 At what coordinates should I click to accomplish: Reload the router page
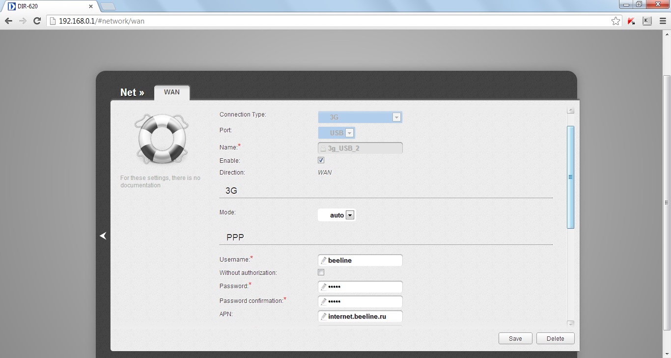click(x=37, y=21)
